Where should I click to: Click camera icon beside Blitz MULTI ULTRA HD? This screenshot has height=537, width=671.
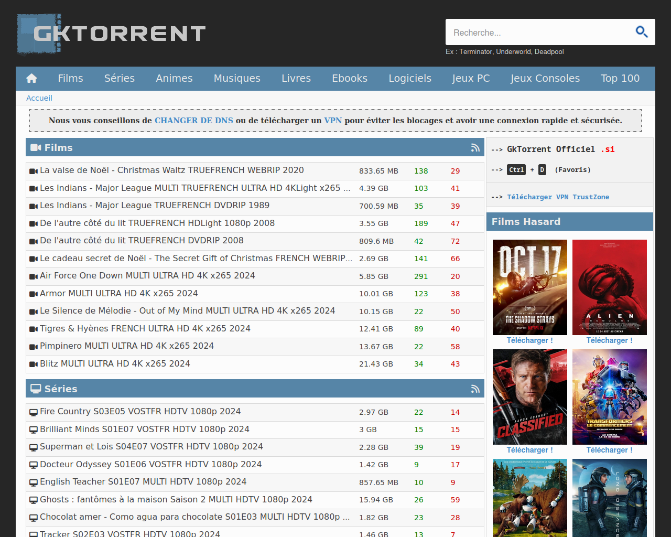click(34, 364)
